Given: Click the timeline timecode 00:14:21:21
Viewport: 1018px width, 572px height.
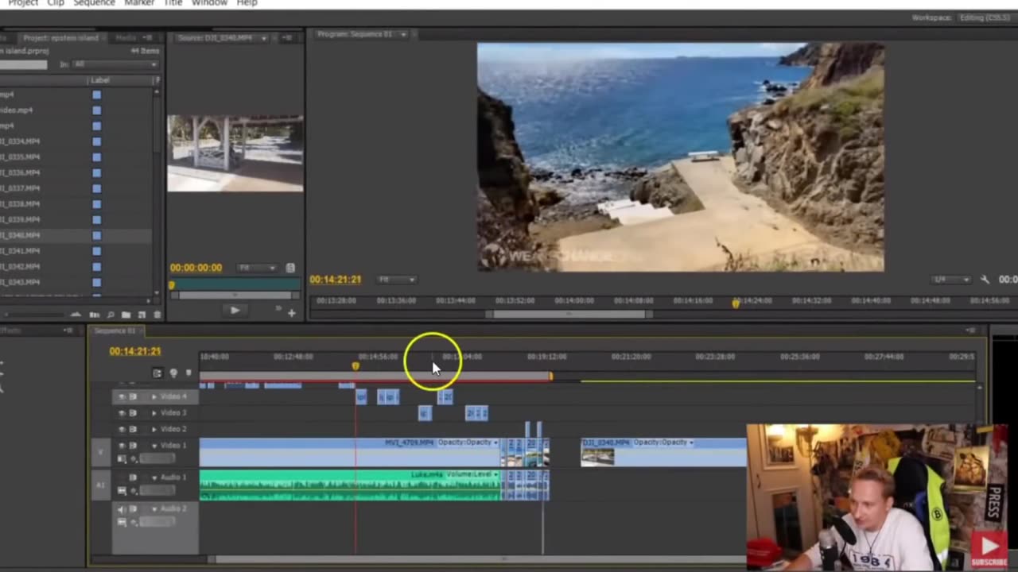Looking at the screenshot, I should (135, 351).
